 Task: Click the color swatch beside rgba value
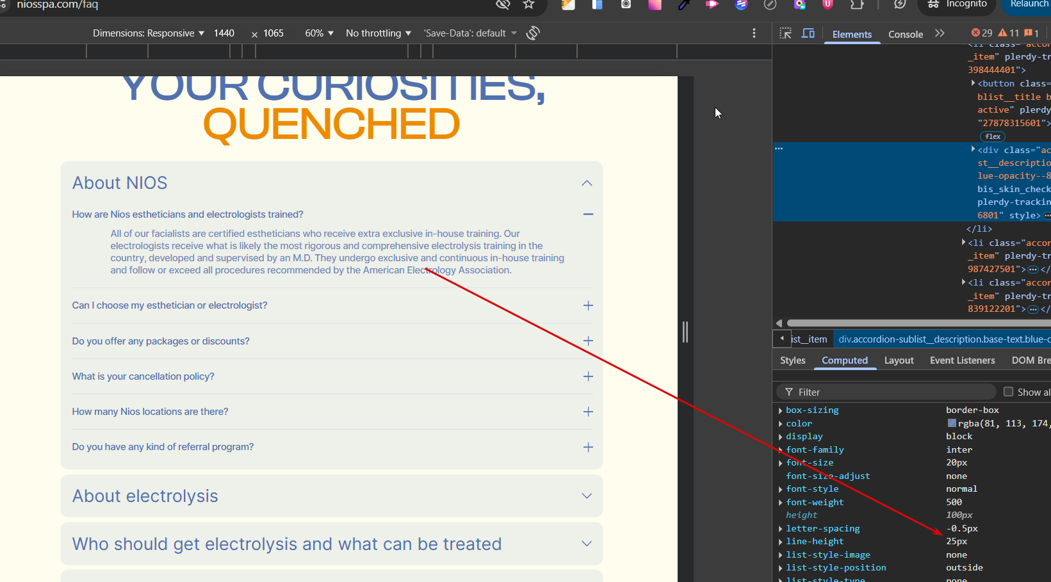click(952, 423)
